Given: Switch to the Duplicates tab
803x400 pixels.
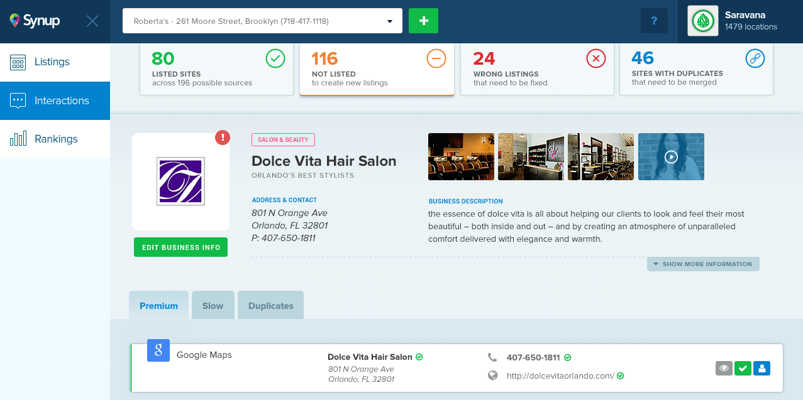Looking at the screenshot, I should 270,306.
